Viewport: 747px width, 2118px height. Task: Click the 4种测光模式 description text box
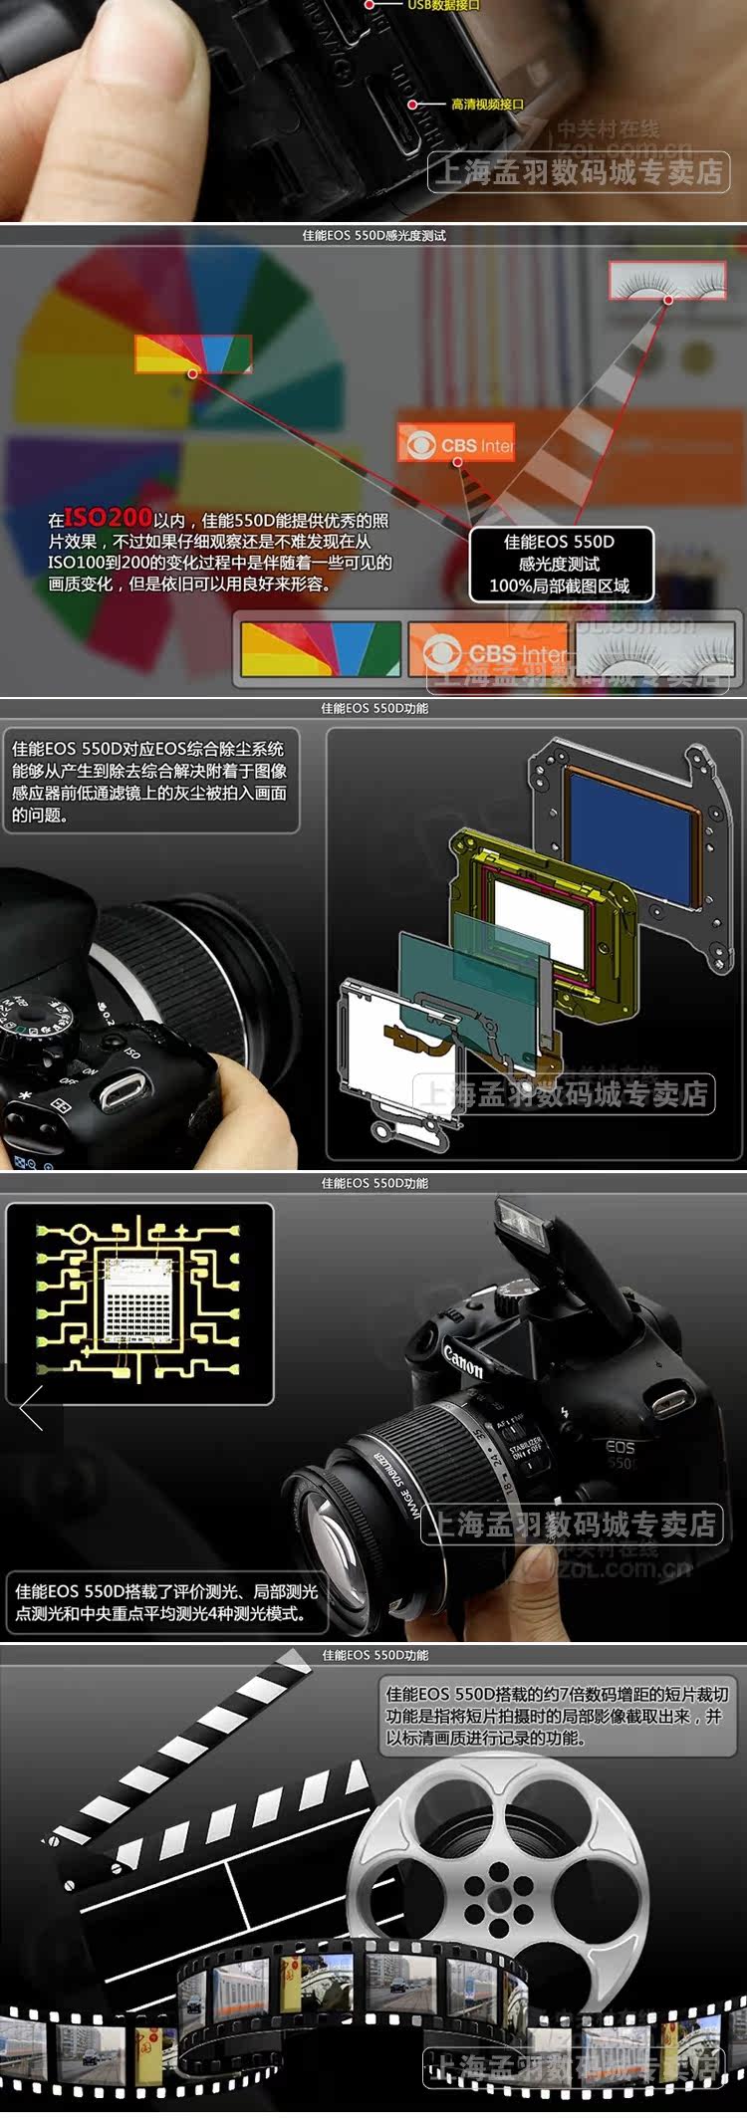pos(168,1602)
